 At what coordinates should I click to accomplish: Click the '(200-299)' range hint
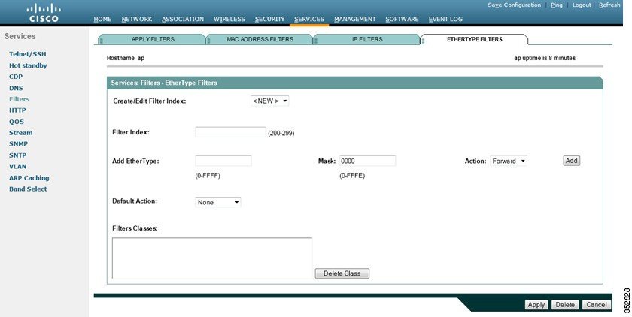(281, 133)
